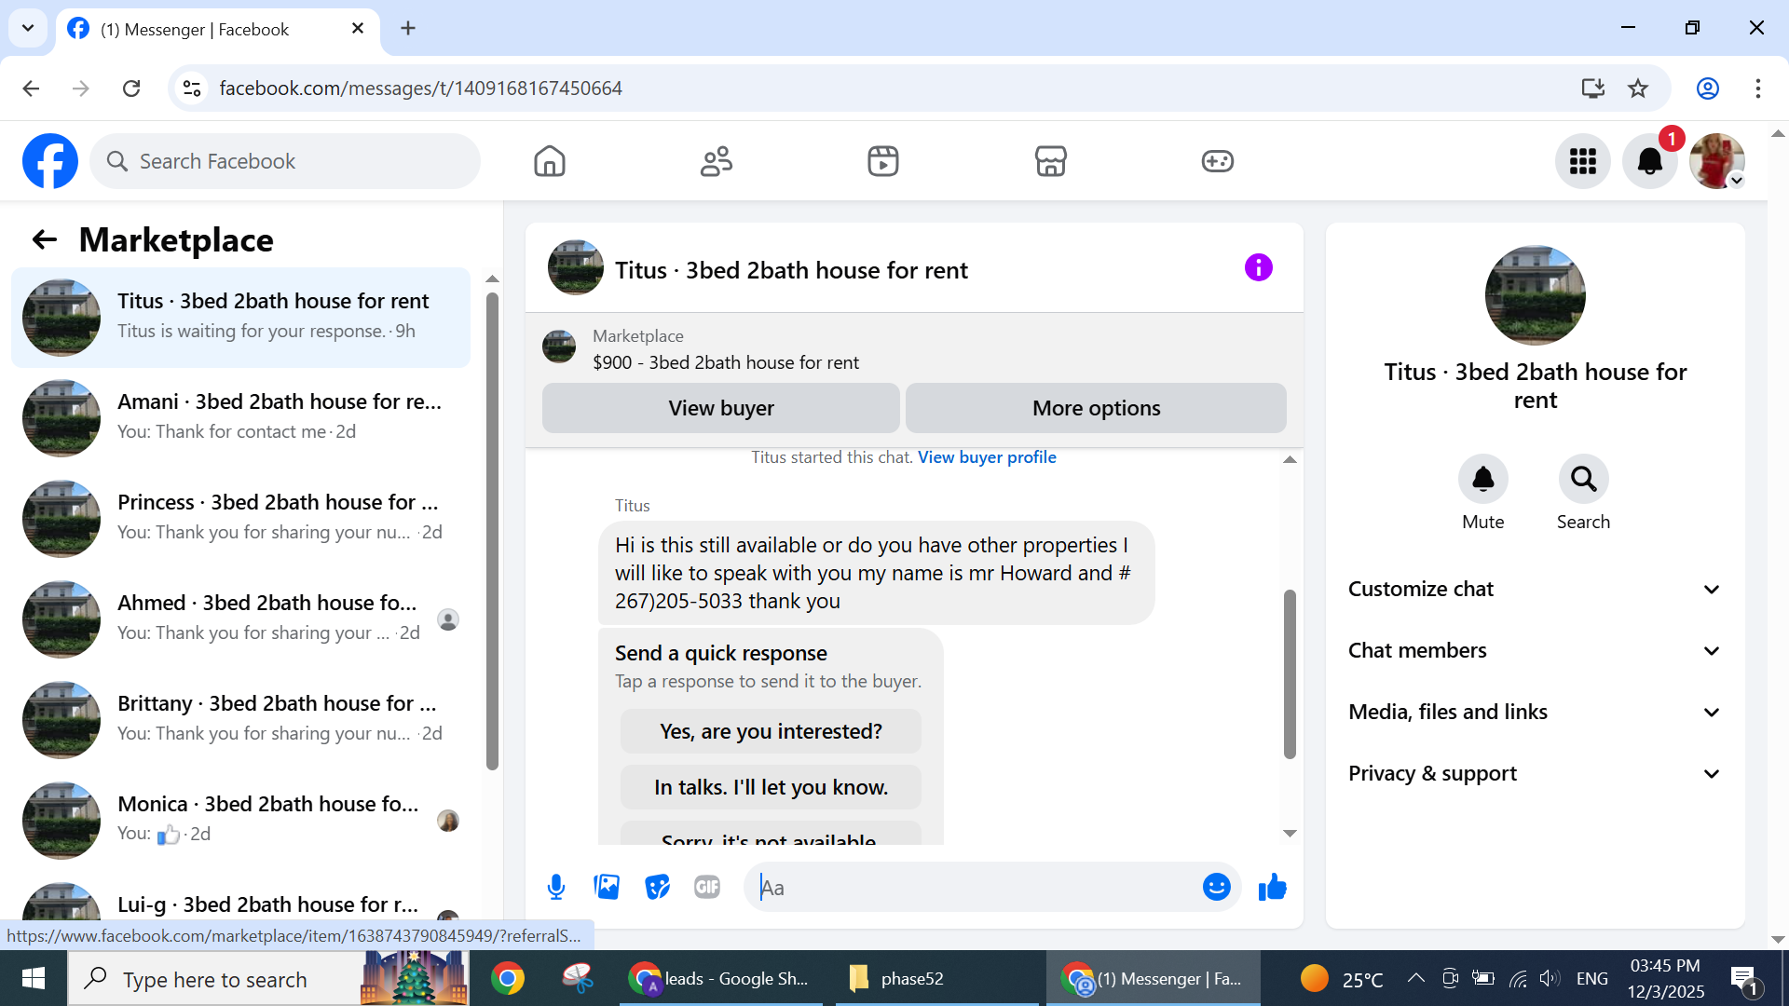The image size is (1789, 1006).
Task: Go to Home feed icon
Action: point(550,161)
